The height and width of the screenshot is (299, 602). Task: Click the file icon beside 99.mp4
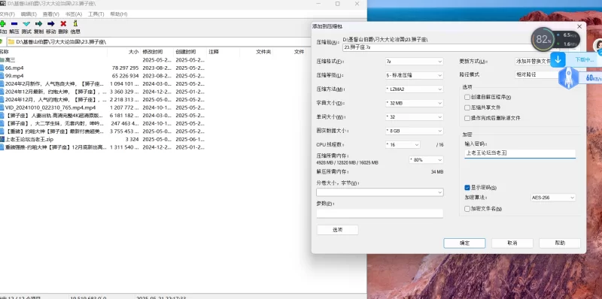[x=2, y=76]
